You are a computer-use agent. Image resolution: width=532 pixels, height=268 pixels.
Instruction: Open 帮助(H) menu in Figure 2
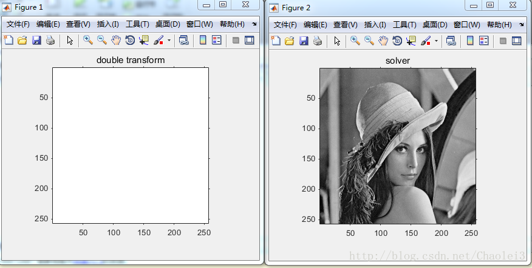(499, 25)
